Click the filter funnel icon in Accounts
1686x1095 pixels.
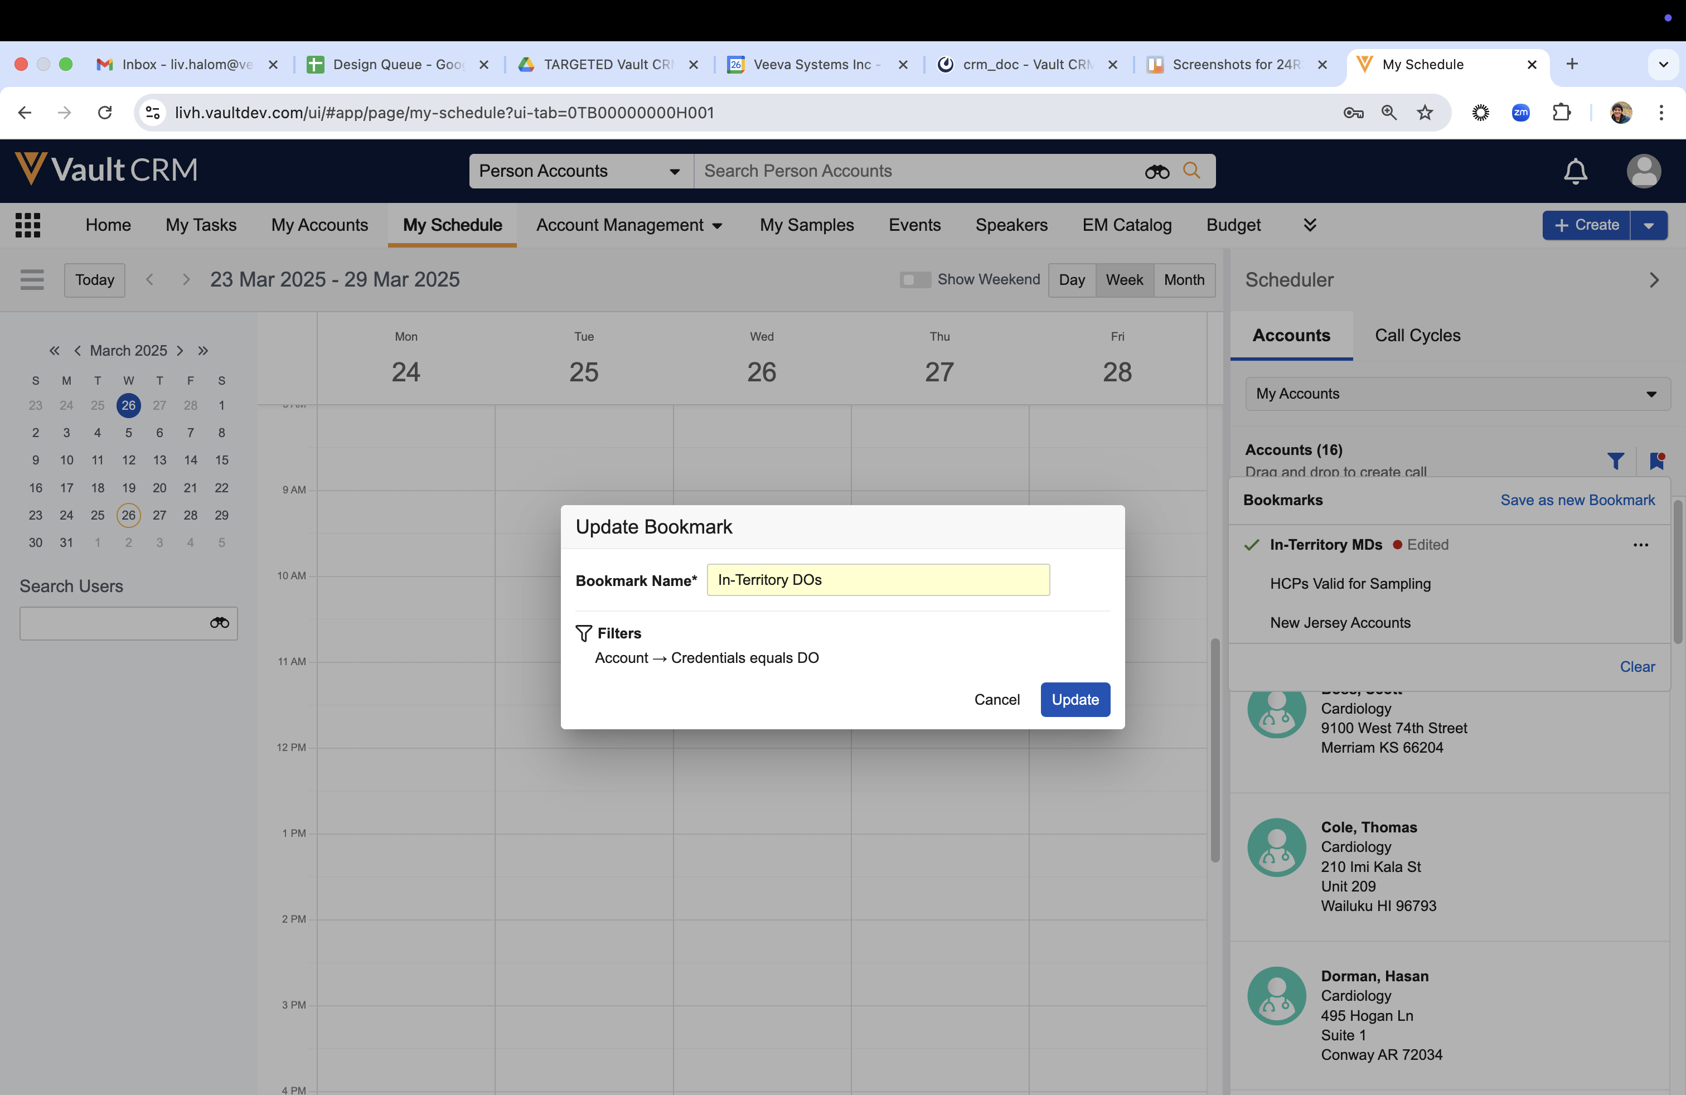pyautogui.click(x=1615, y=461)
